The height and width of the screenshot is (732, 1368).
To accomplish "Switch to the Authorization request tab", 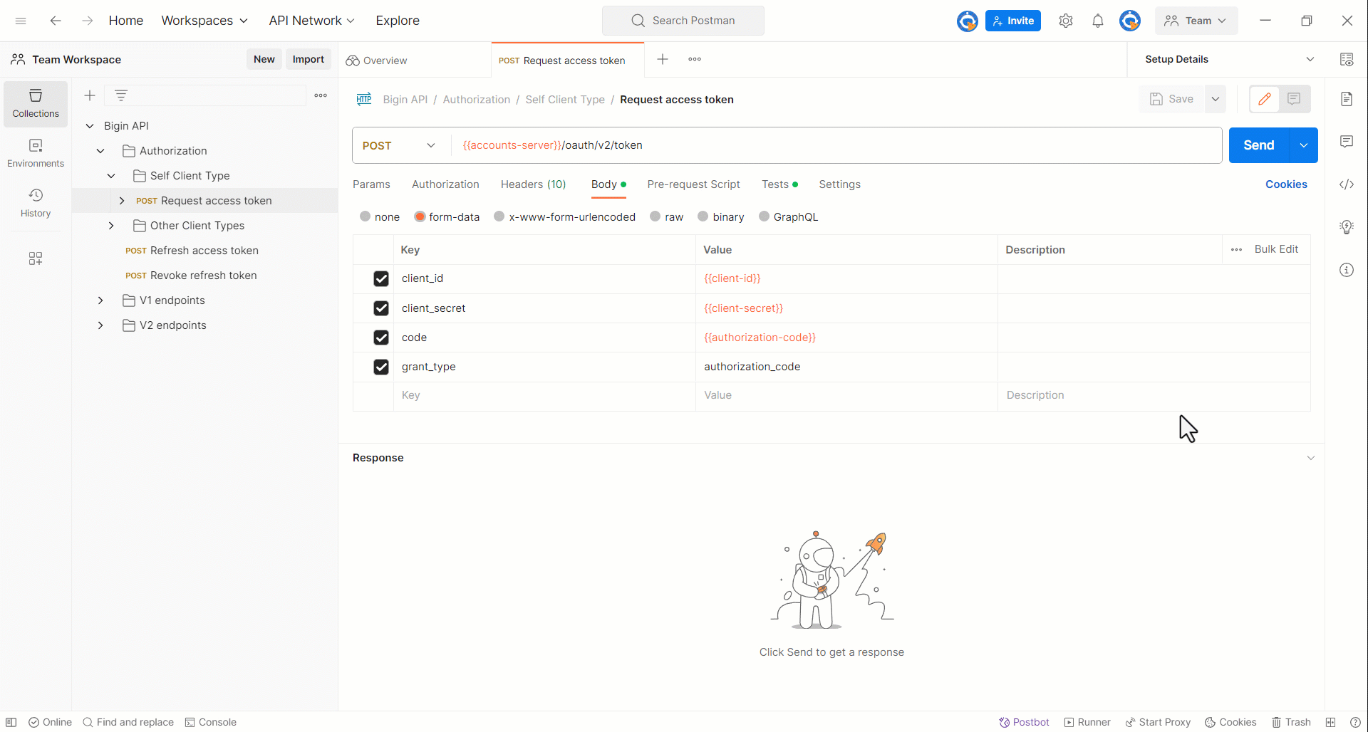I will tap(445, 184).
